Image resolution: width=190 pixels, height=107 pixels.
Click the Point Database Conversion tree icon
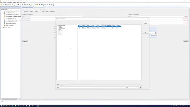[x=5, y=13]
